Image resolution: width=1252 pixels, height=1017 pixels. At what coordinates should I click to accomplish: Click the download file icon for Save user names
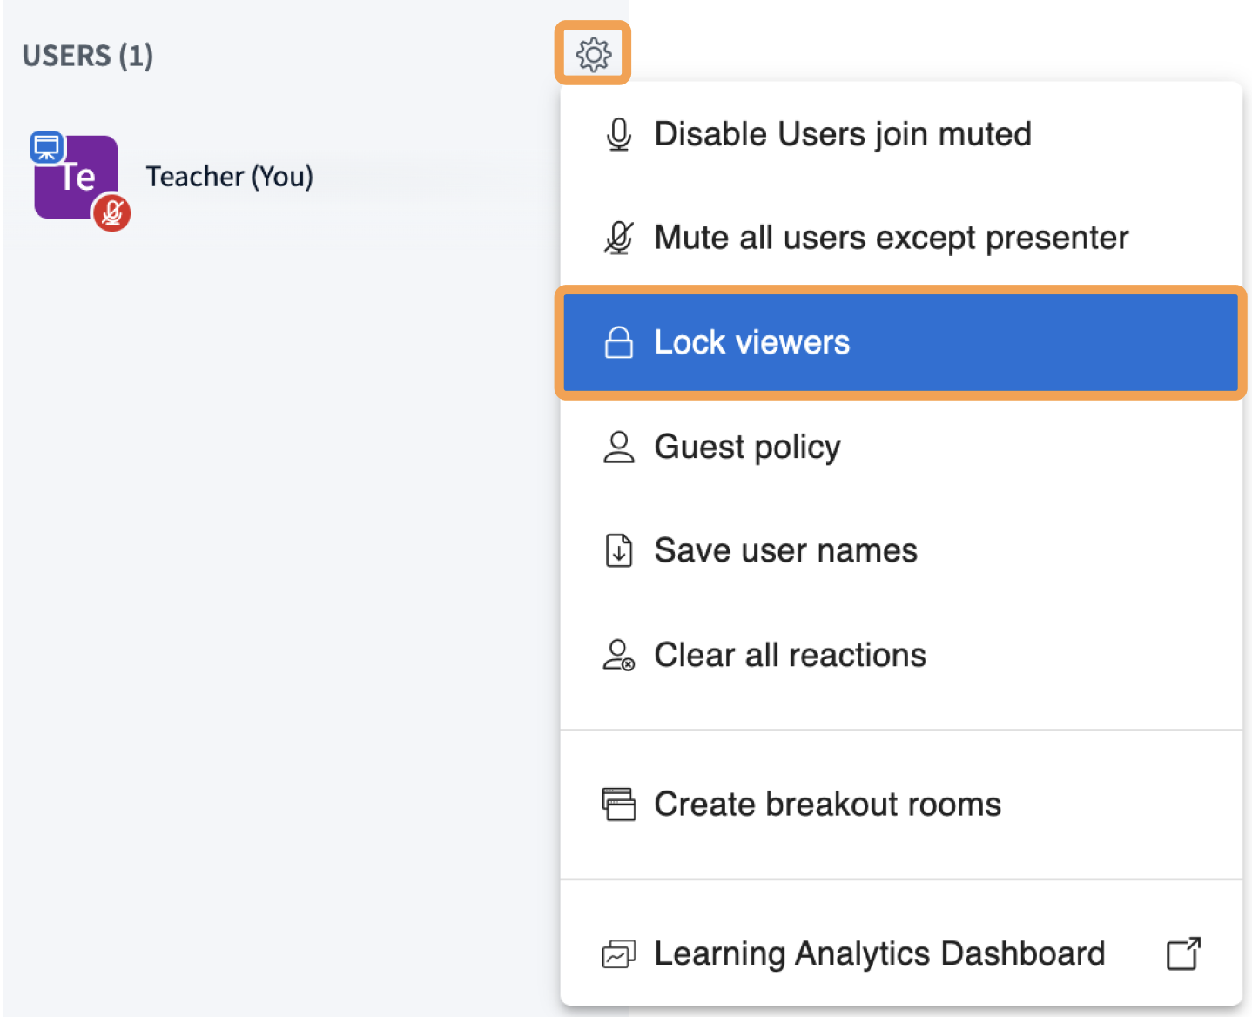(x=619, y=551)
